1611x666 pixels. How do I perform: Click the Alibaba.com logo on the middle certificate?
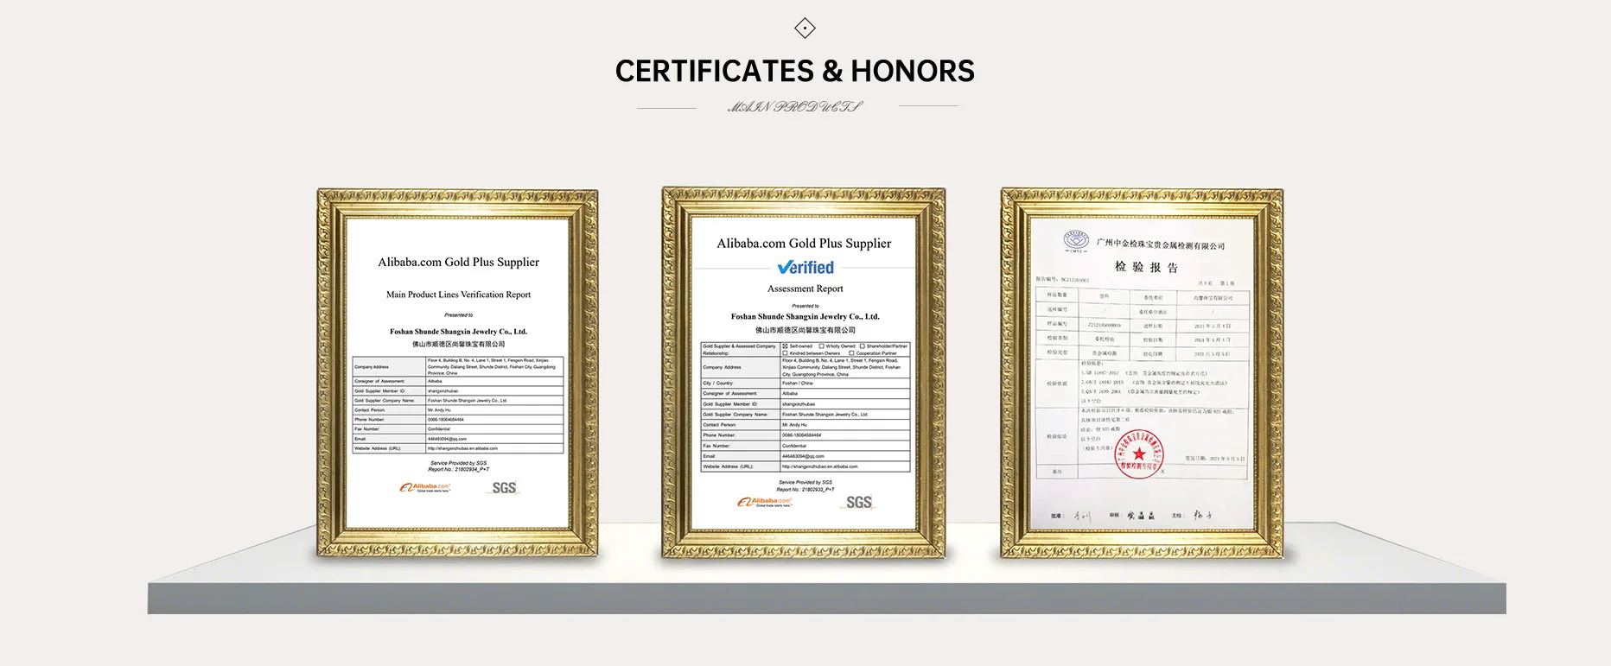pyautogui.click(x=764, y=502)
